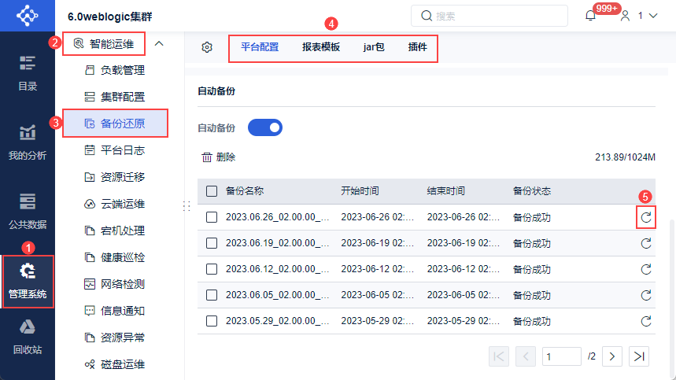
Task: Go to 我的分析 in sidebar
Action: click(28, 142)
